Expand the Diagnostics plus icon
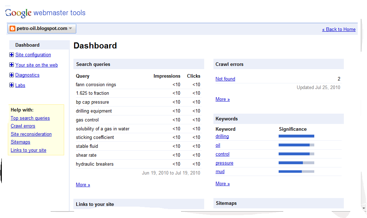The image size is (367, 218). [x=11, y=75]
